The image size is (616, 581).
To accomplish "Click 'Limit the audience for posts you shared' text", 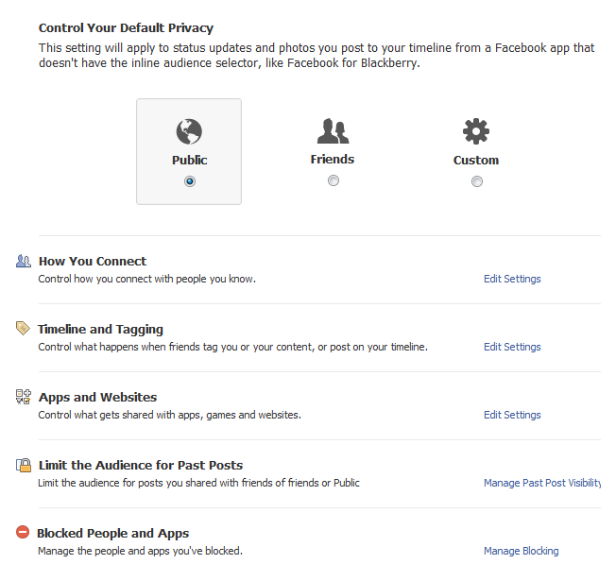I will [x=198, y=483].
